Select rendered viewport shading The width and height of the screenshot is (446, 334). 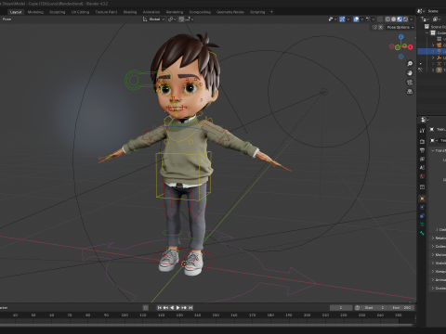point(405,19)
